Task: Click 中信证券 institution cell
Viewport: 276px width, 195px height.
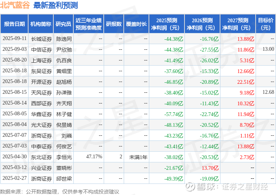Action: coord(41,50)
